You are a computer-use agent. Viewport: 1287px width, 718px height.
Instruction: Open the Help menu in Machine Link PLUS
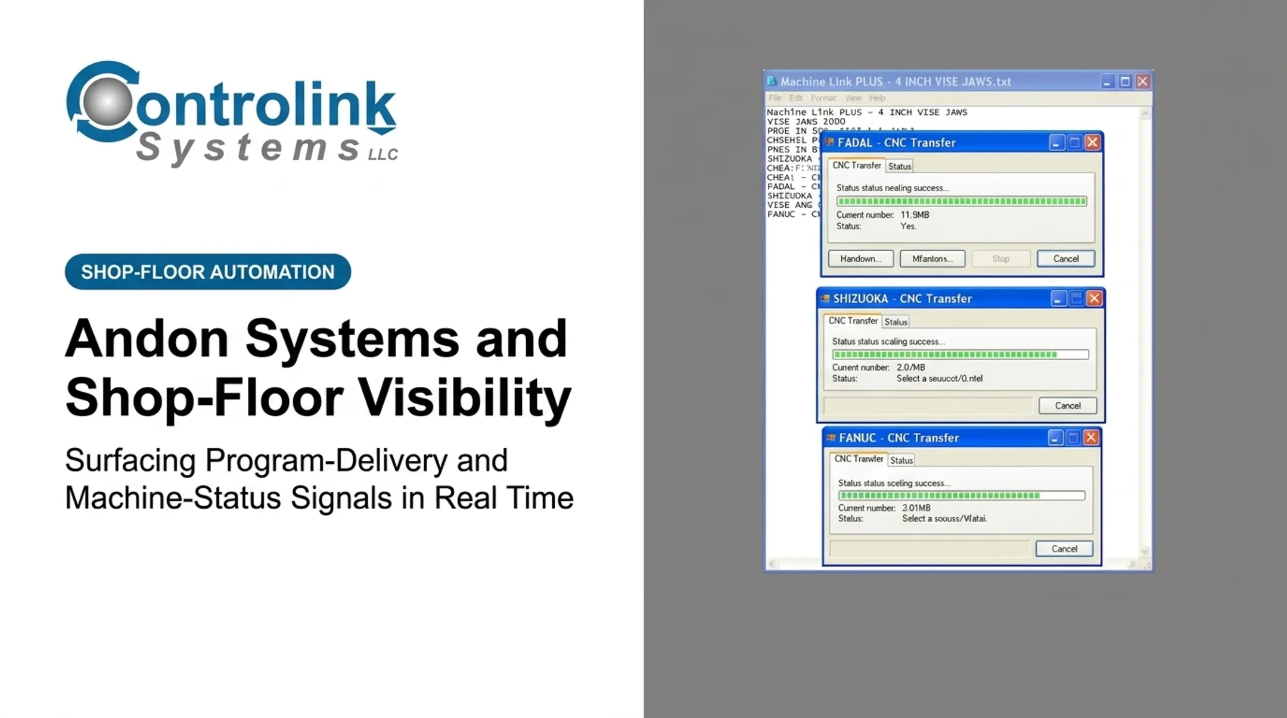(x=877, y=98)
